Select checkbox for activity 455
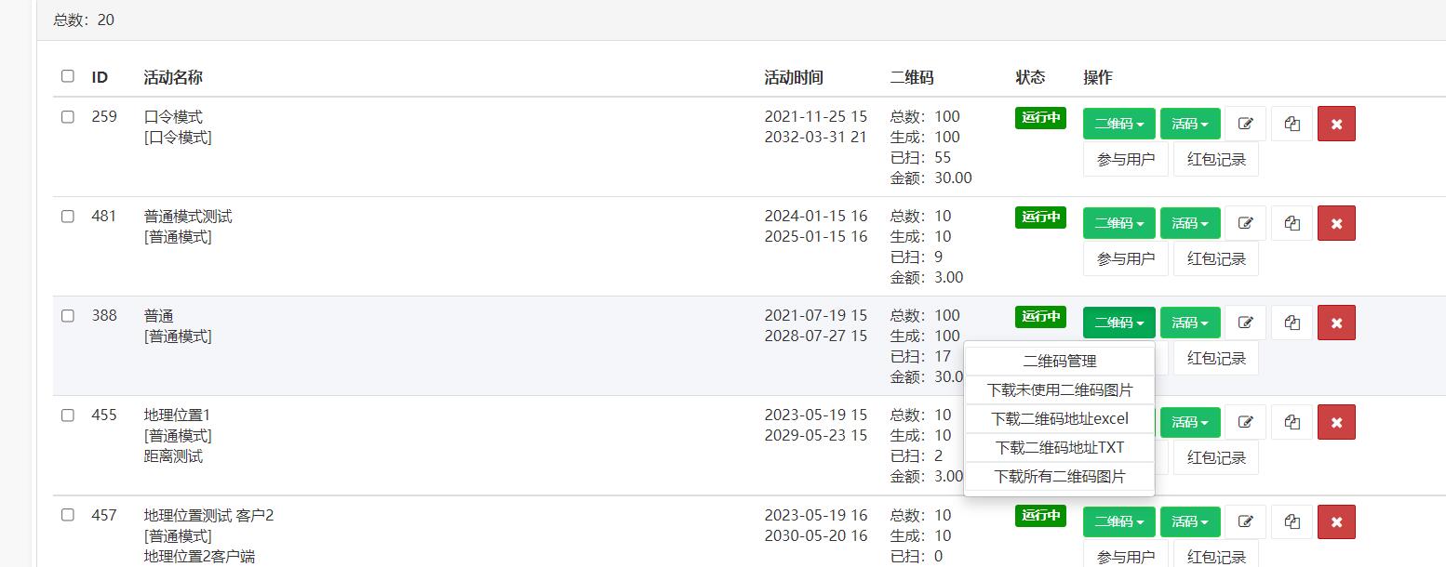The width and height of the screenshot is (1446, 567). click(x=68, y=415)
